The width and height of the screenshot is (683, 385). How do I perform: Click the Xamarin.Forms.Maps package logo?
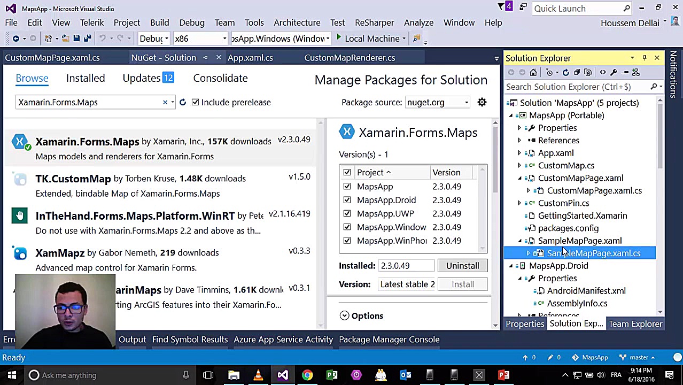click(347, 132)
